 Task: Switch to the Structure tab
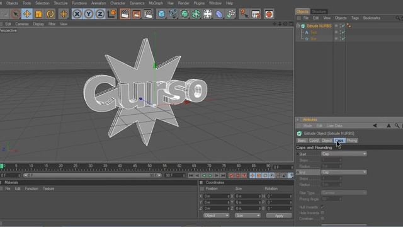point(319,11)
